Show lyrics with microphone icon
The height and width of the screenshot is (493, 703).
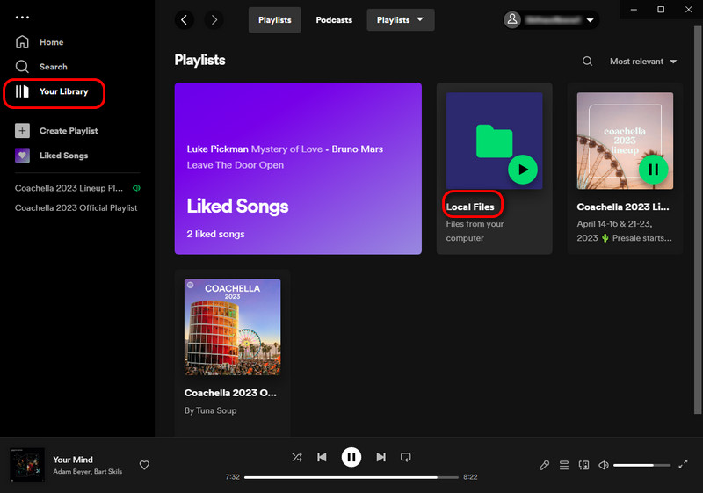544,465
